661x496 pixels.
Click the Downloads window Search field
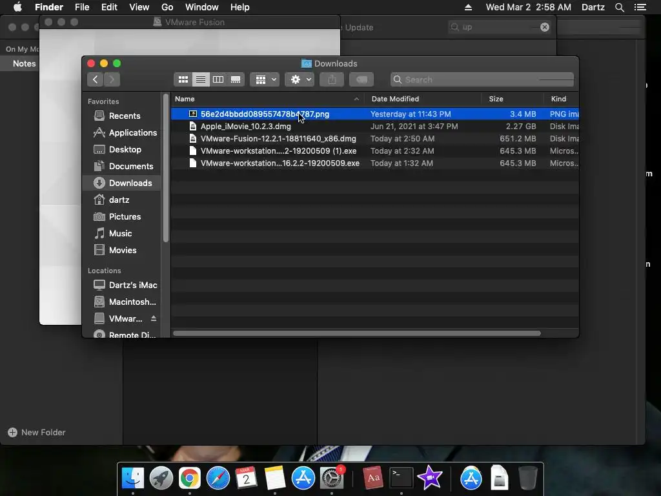coord(482,79)
